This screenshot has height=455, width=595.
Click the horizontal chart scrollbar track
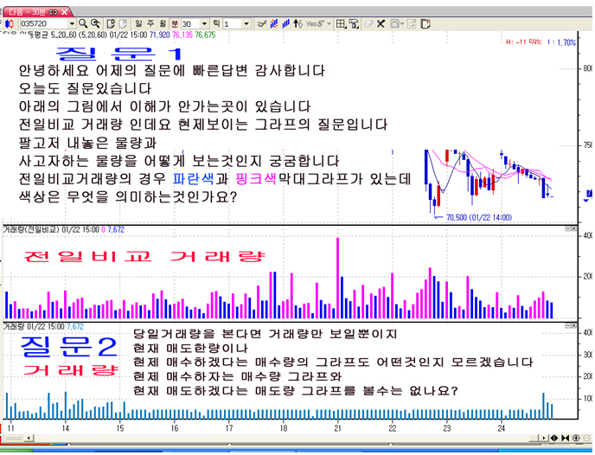pyautogui.click(x=259, y=438)
